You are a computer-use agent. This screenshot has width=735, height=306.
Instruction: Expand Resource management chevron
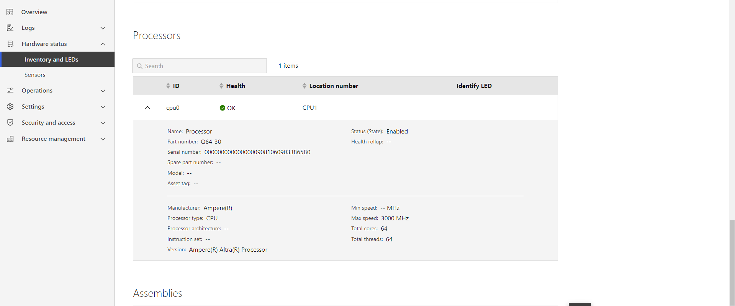103,139
